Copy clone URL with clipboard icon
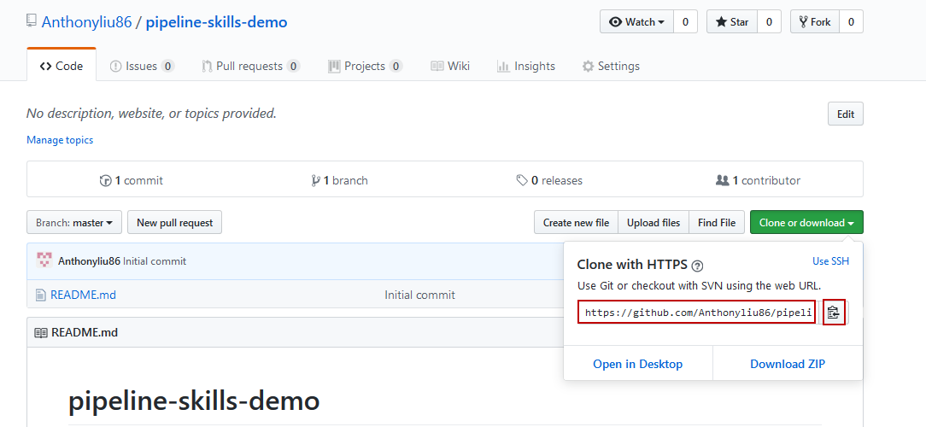Image resolution: width=926 pixels, height=427 pixels. click(x=833, y=313)
